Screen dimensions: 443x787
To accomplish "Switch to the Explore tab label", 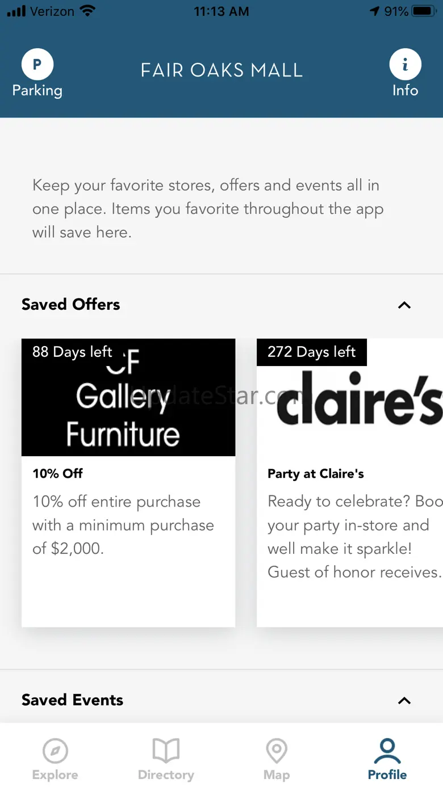I will point(55,775).
